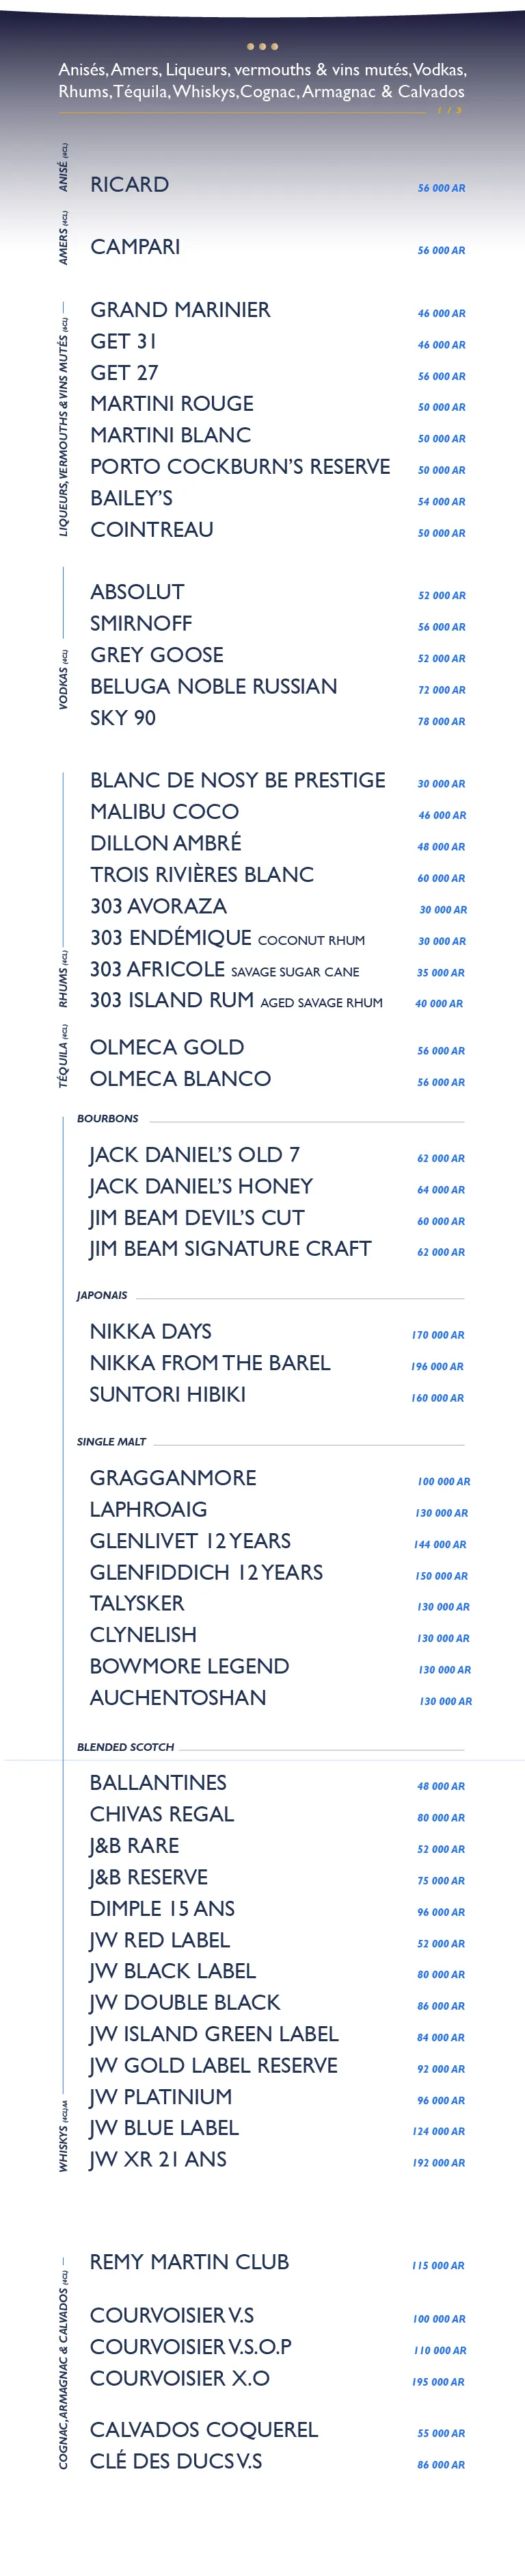Screen dimensions: 525x2576
Task: Click the vertical Vodkas category label
Action: [63, 680]
